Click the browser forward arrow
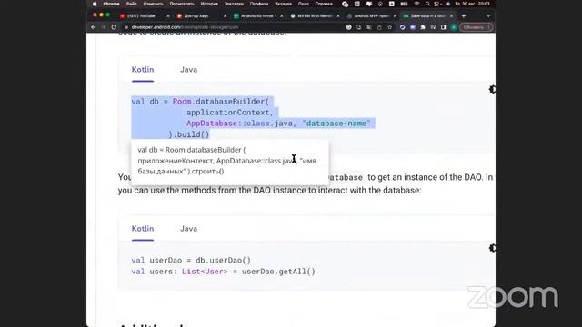The image size is (582, 327). [104, 27]
